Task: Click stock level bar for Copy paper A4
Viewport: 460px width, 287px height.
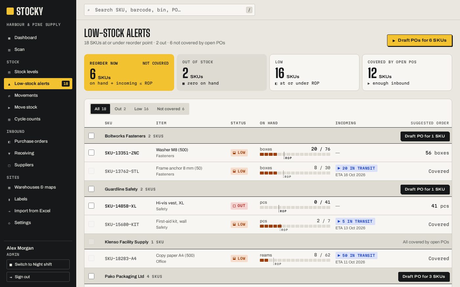Action: tap(295, 260)
